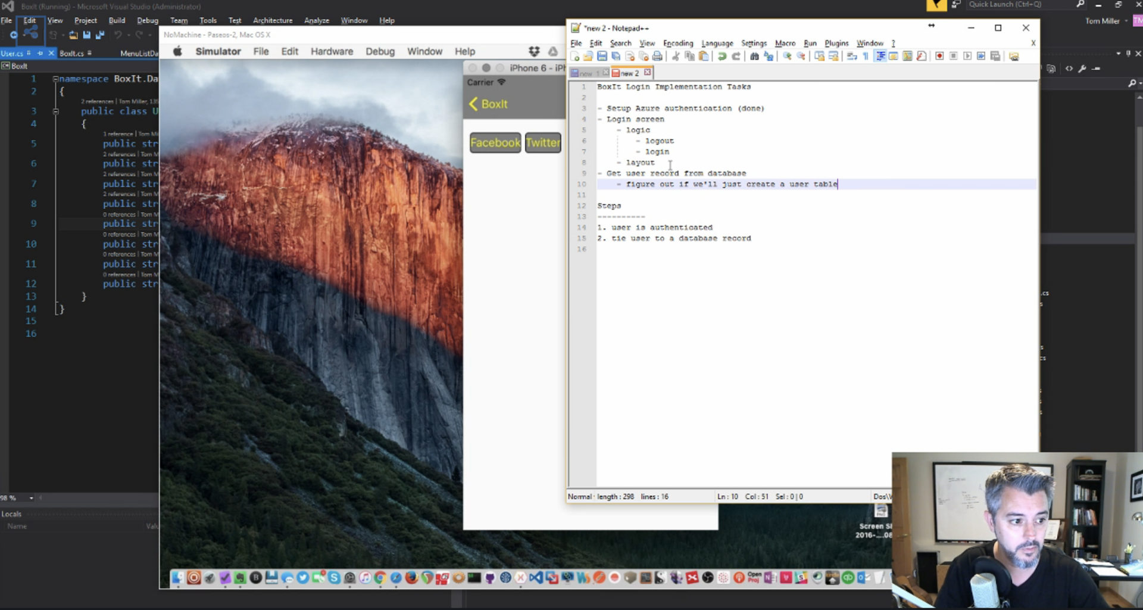Open the Analyze menu in Visual Studio

coord(317,20)
